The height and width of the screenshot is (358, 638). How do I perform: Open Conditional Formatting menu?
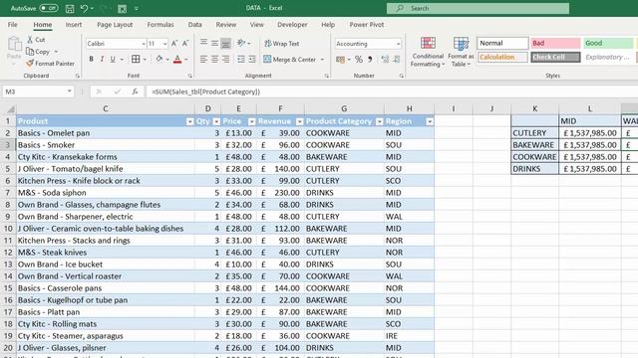(x=428, y=52)
